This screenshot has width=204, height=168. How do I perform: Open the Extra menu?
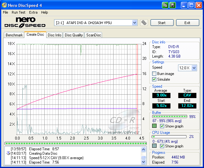coord(33,12)
